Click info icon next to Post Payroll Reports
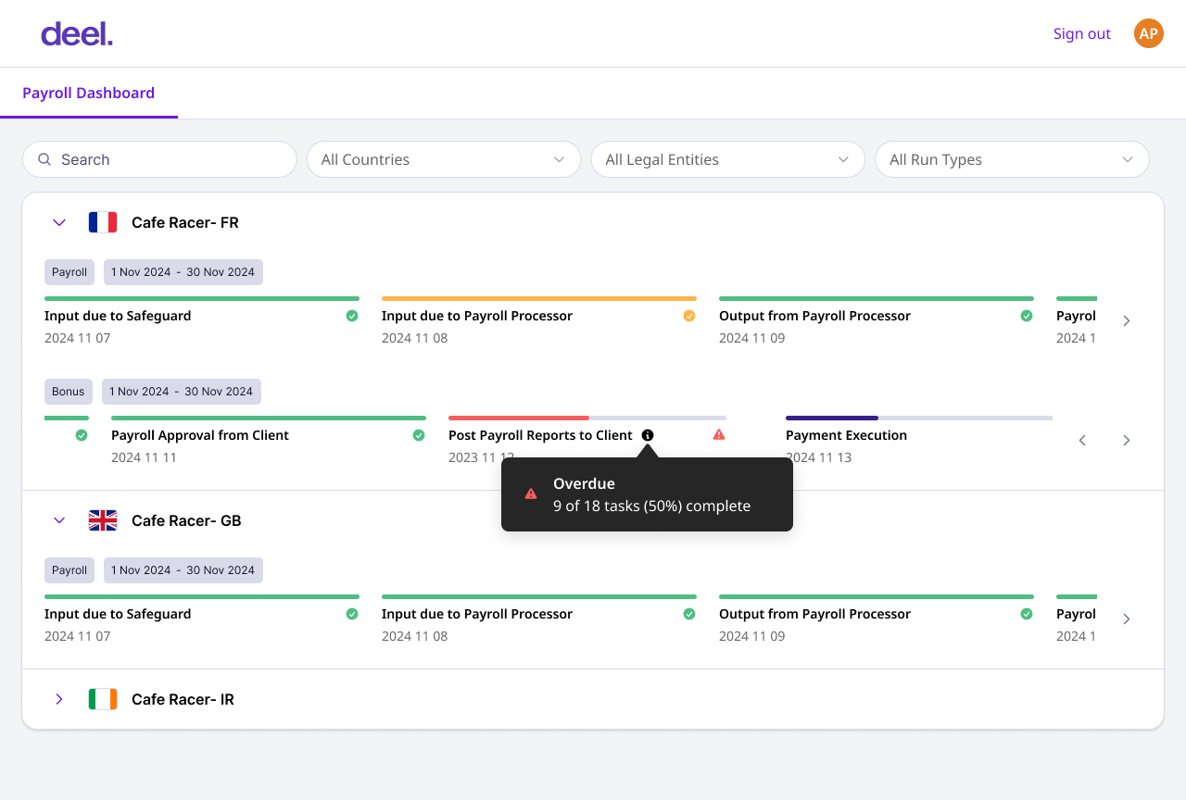Image resolution: width=1186 pixels, height=800 pixels. pos(648,435)
